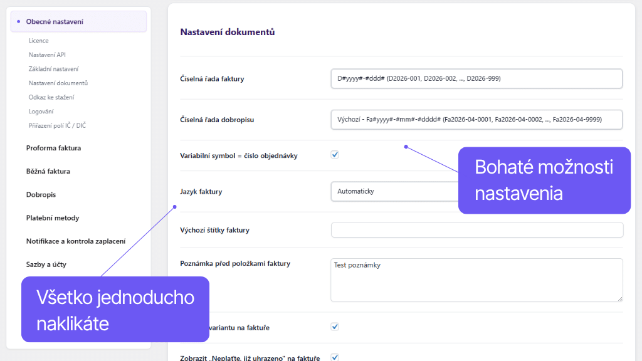Viewport: 642px width, 361px height.
Task: Toggle Variabilní symbol = číslo objednávky checkbox
Action: point(335,155)
